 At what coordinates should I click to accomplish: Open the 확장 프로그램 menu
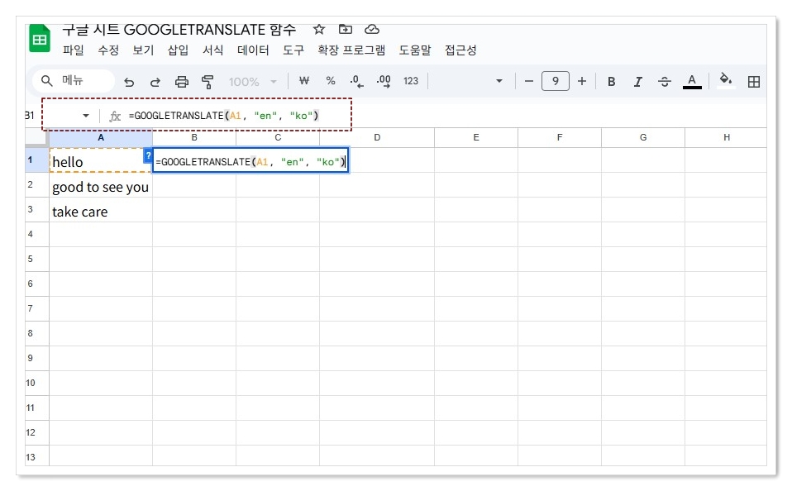click(351, 50)
